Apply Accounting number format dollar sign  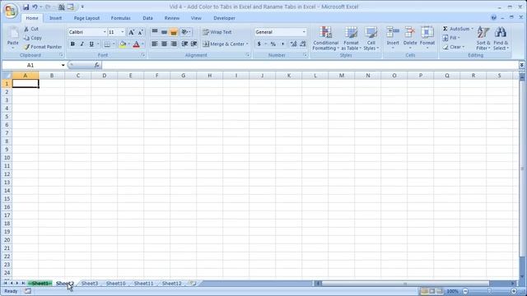click(x=259, y=44)
